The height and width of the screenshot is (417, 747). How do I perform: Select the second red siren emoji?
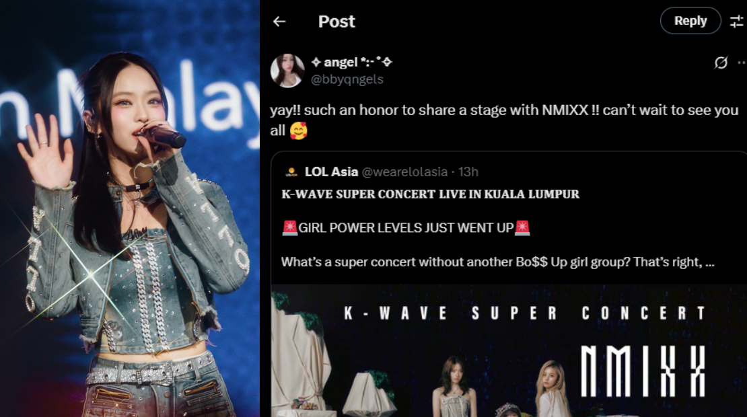(522, 228)
